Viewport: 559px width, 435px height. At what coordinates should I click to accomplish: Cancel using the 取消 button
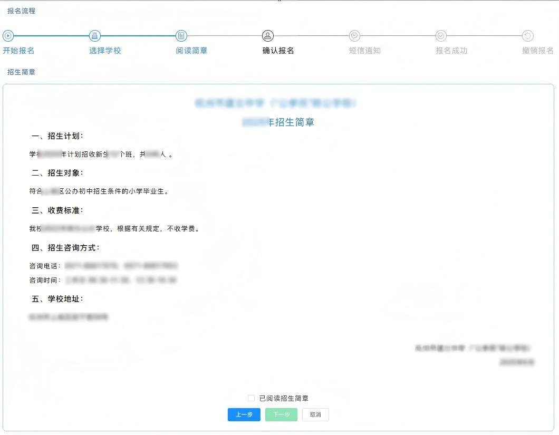point(315,414)
